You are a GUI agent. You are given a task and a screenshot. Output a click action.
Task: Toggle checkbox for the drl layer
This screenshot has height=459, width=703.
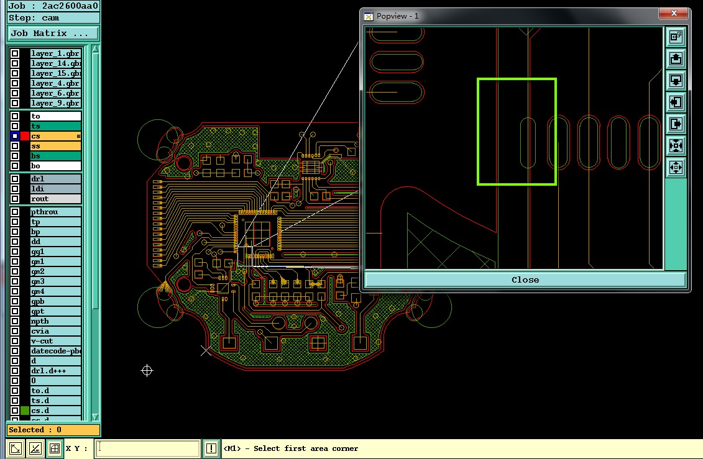(x=15, y=179)
